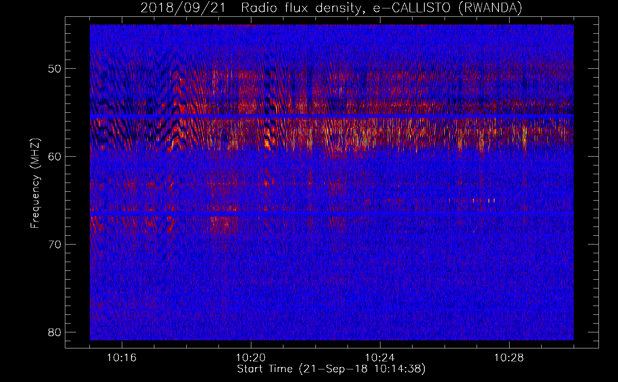Click the 50 frequency tick label
The width and height of the screenshot is (618, 382).
[55, 69]
